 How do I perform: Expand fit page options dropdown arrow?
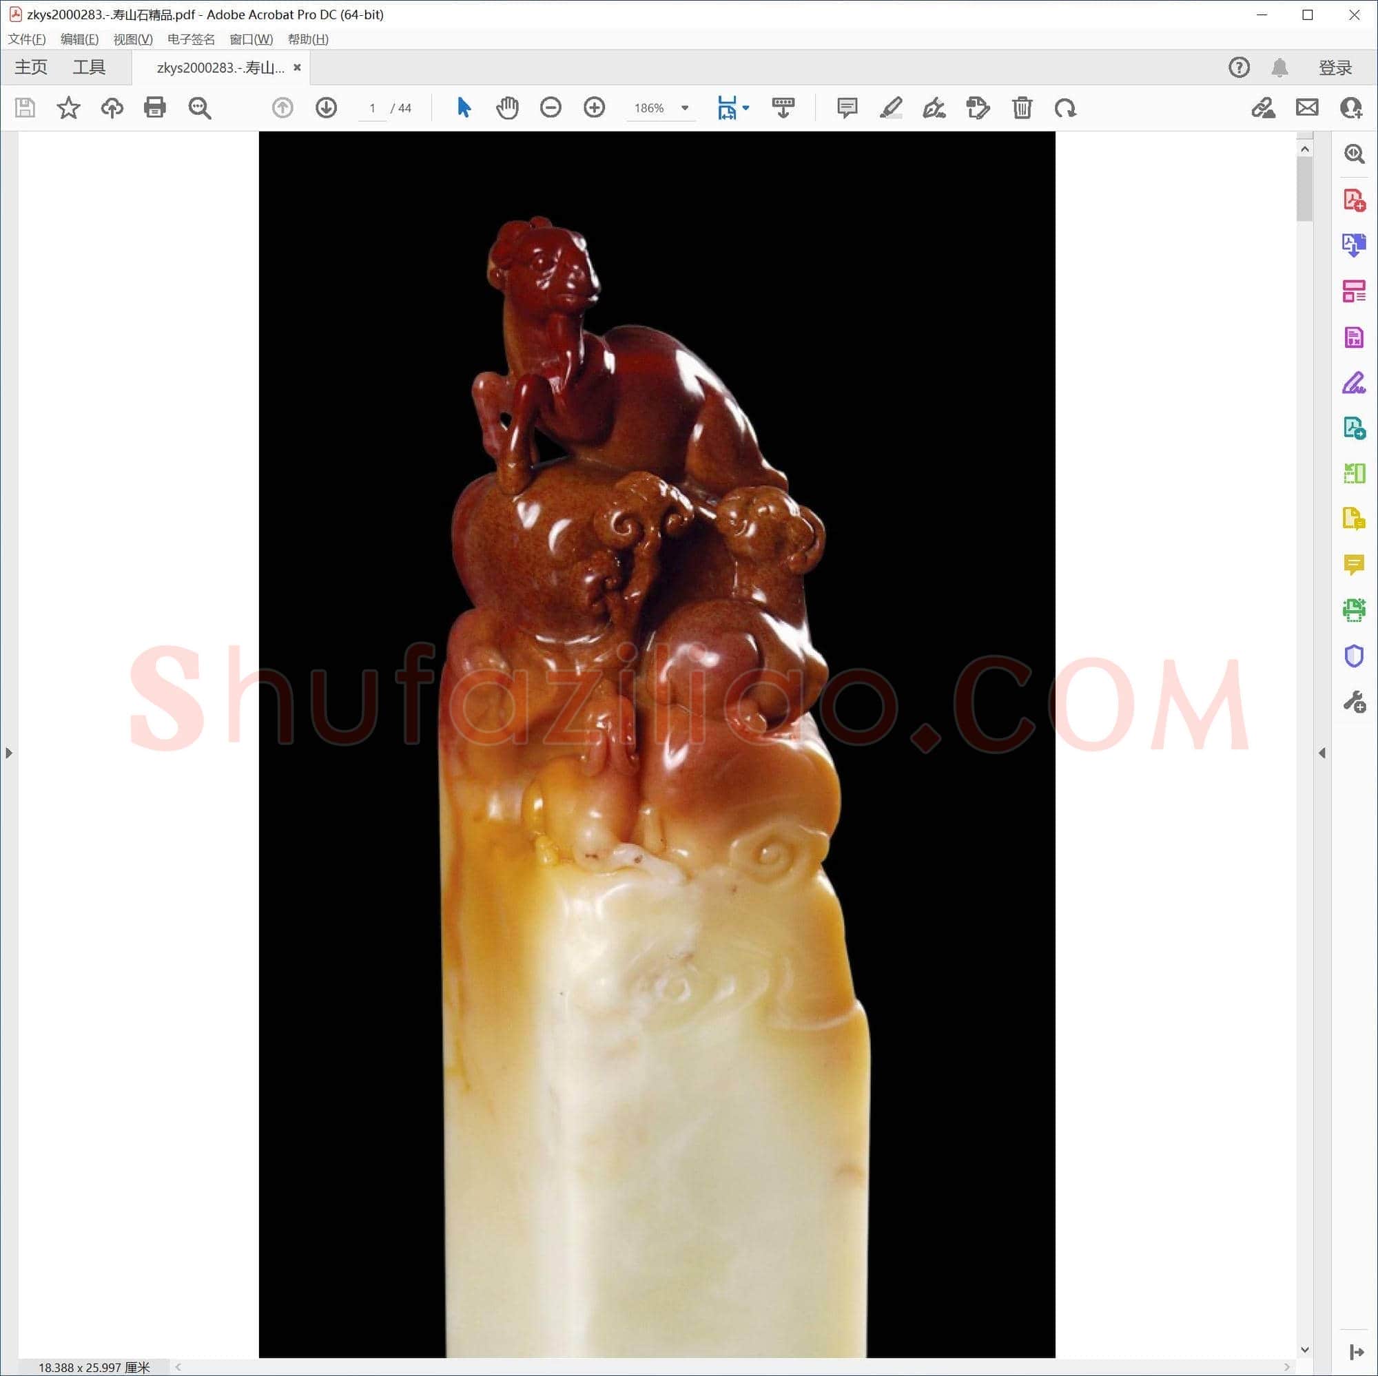[746, 108]
